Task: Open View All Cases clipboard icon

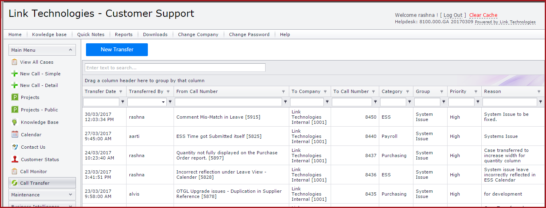Action: 14,62
